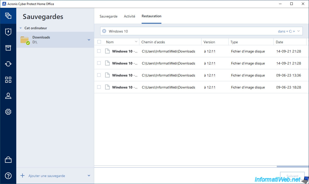
Task: Switch to the Activité tab
Action: pyautogui.click(x=129, y=16)
